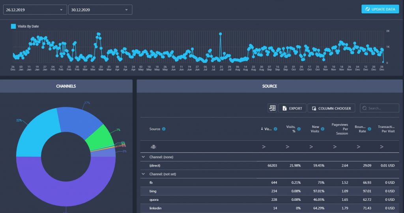This screenshot has width=404, height=213.
Task: Click the Bounce Rate info icon
Action: click(x=369, y=129)
